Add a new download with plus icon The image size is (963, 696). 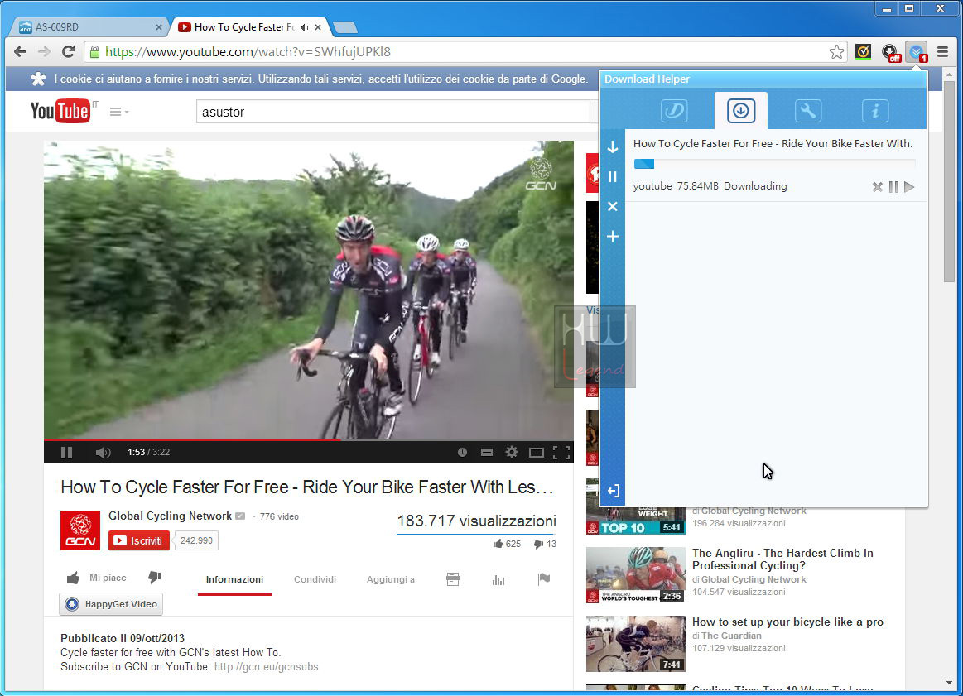(x=612, y=237)
